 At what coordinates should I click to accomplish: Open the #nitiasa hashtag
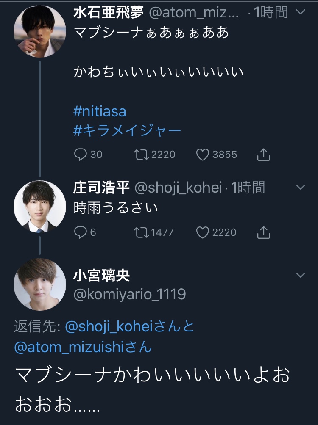100,112
